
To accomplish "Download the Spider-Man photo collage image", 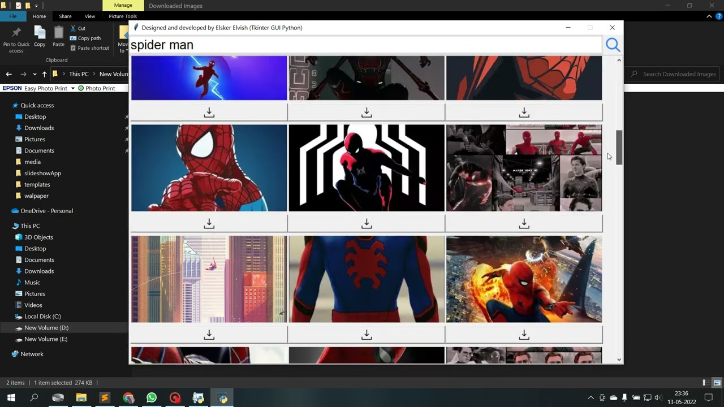I will pos(524,224).
